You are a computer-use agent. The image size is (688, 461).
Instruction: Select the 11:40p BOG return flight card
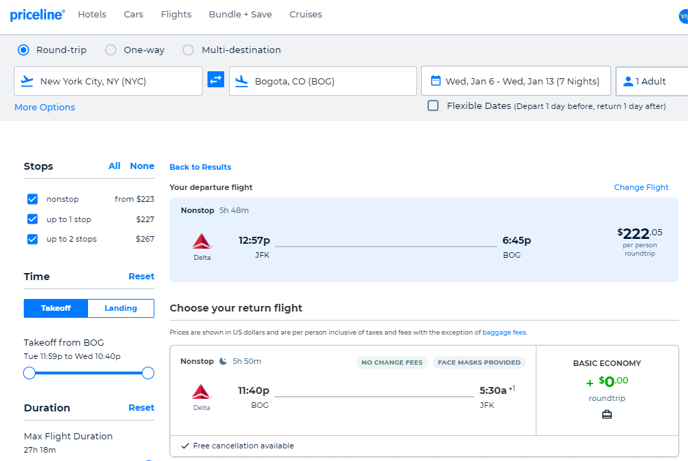pos(353,390)
